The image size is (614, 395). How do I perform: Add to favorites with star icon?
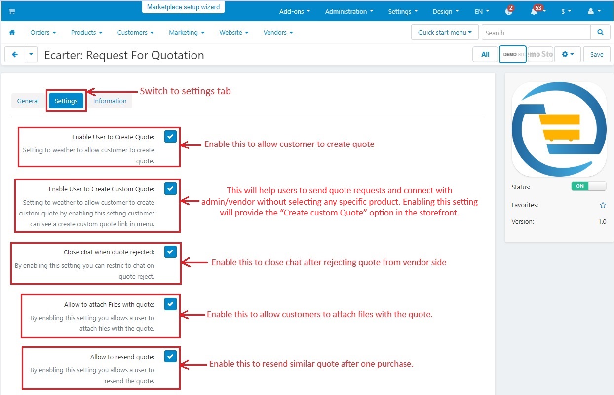[603, 205]
